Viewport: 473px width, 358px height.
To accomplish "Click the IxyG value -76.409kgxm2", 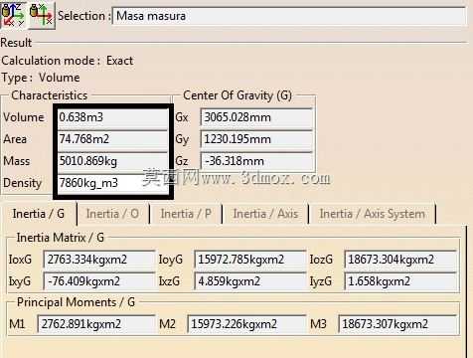I will [99, 281].
